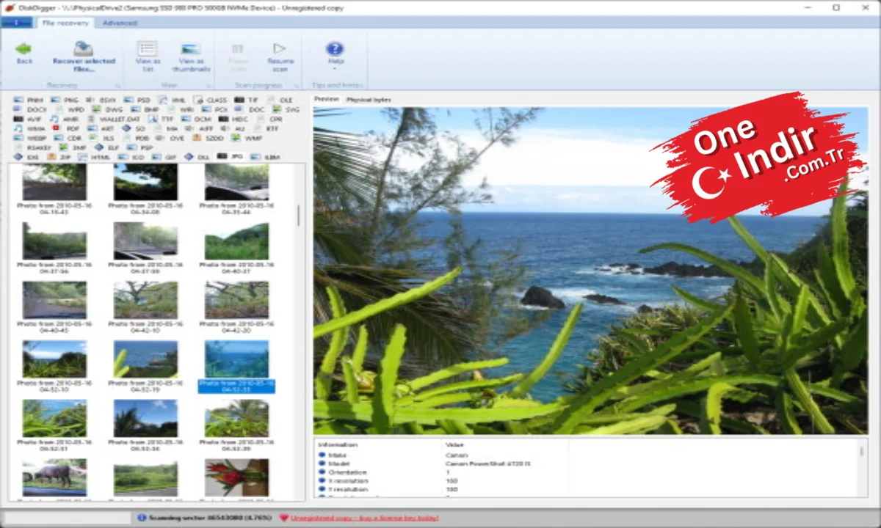Select the red flower photo thumbnail

tap(236, 477)
